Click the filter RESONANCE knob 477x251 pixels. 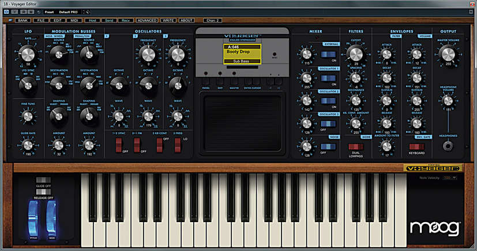tap(356, 100)
